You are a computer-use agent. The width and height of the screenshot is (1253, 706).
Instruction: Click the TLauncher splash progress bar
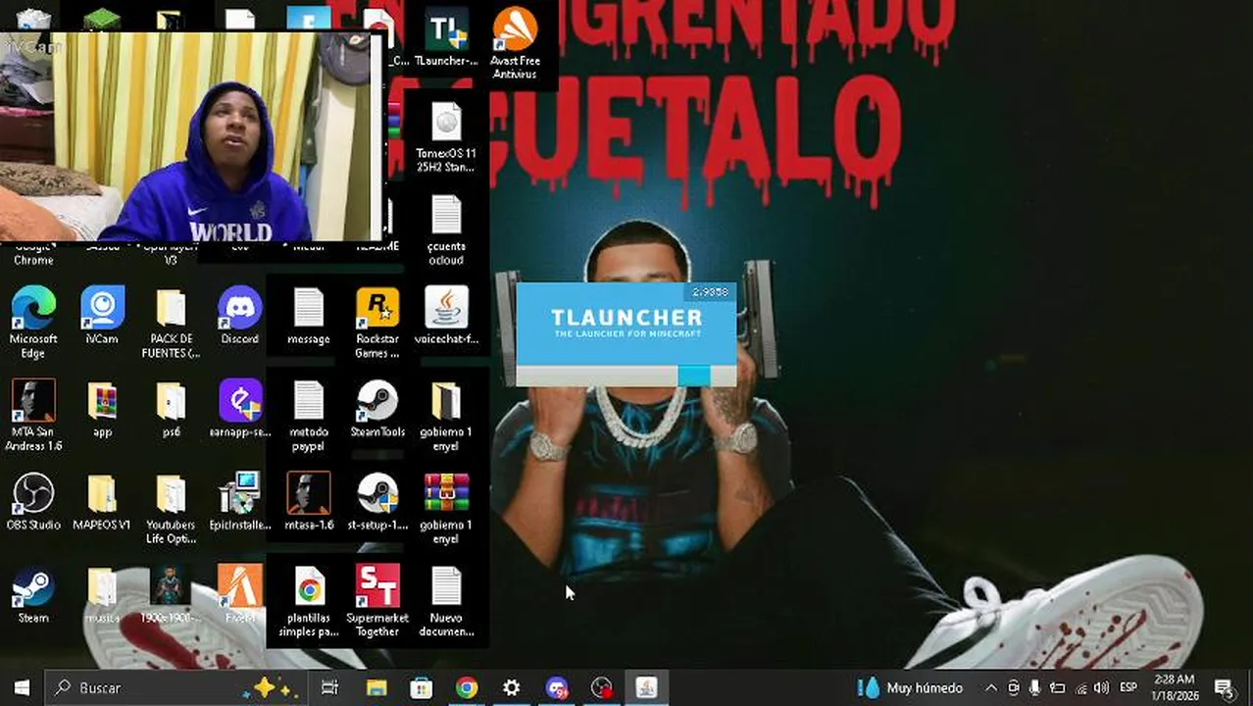point(626,375)
